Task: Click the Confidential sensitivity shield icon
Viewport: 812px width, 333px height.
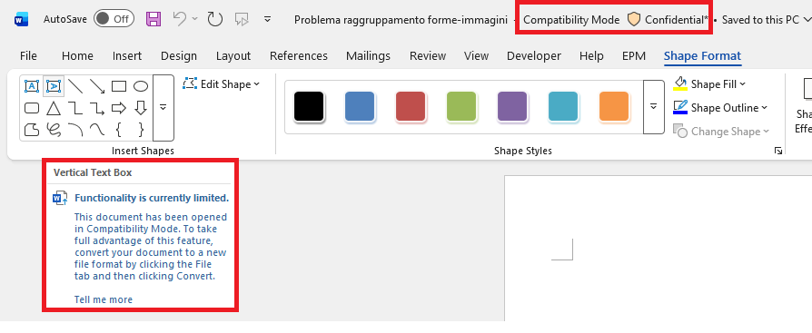Action: [634, 20]
